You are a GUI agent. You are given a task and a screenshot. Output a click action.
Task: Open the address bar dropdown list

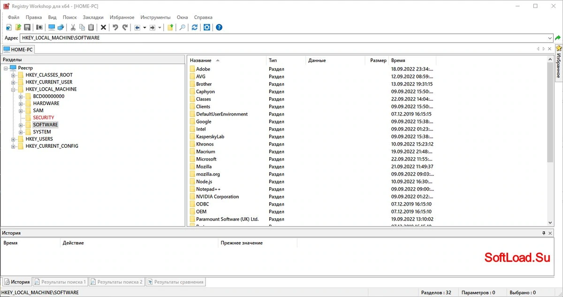(550, 38)
